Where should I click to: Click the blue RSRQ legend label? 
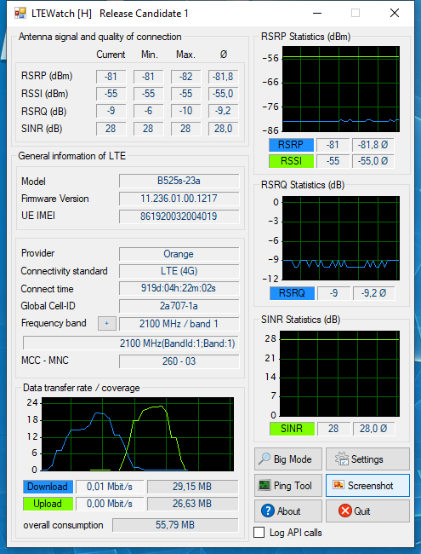[292, 293]
